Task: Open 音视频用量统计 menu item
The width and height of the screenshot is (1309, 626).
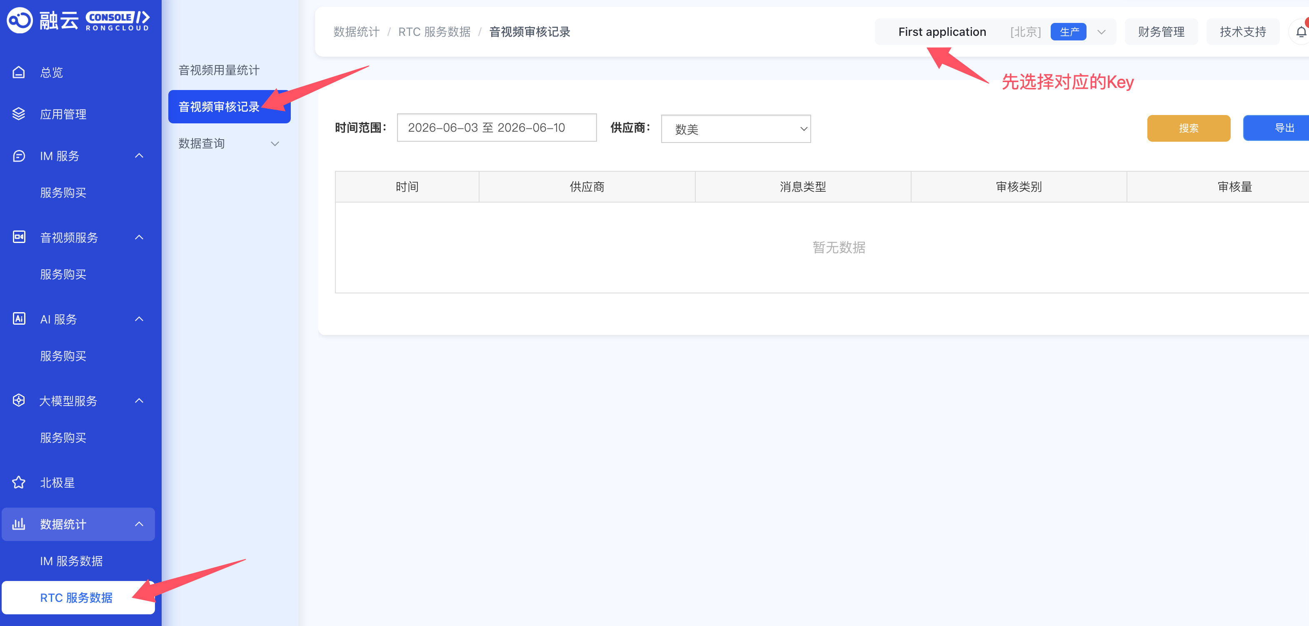Action: (x=219, y=70)
